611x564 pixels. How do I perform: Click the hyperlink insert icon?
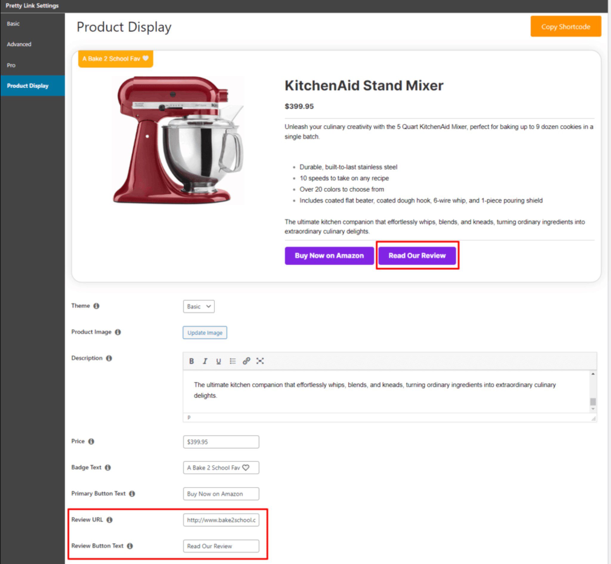(x=246, y=361)
